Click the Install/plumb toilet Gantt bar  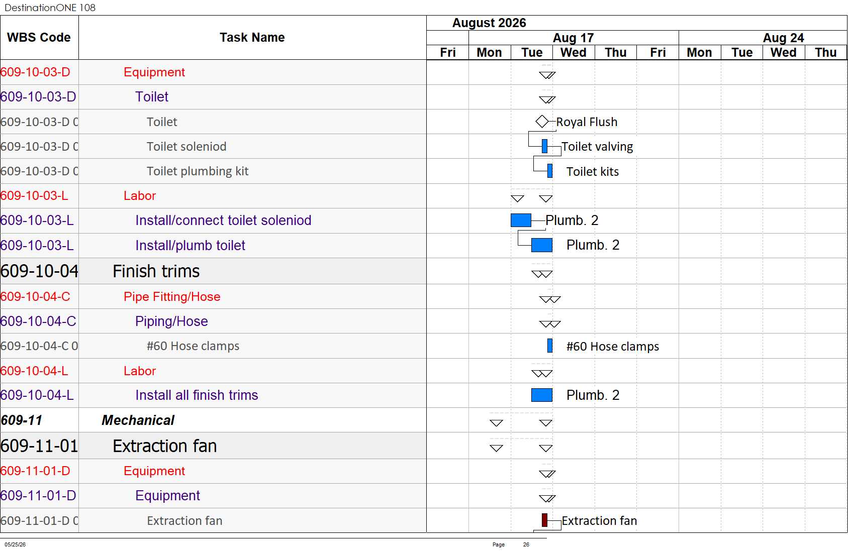(x=542, y=245)
